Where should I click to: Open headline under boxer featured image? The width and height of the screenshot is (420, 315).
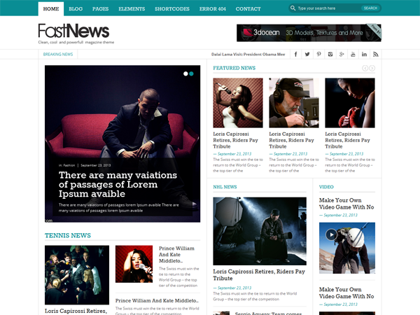(347, 140)
